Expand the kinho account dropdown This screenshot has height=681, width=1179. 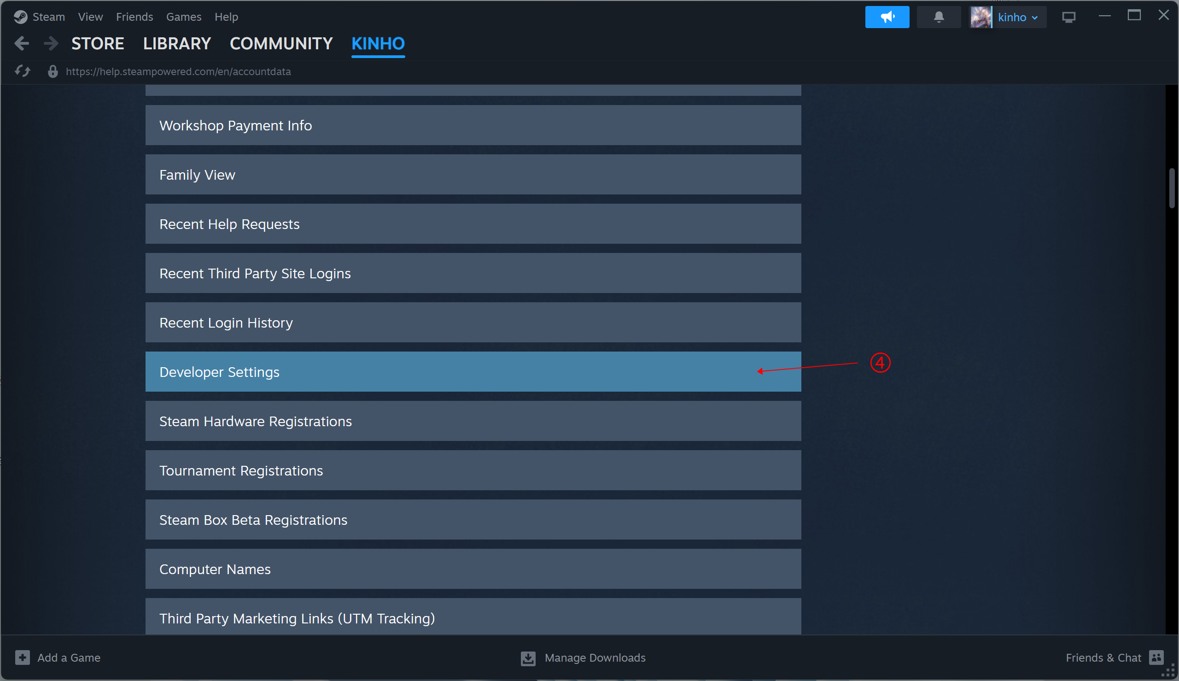click(1034, 18)
